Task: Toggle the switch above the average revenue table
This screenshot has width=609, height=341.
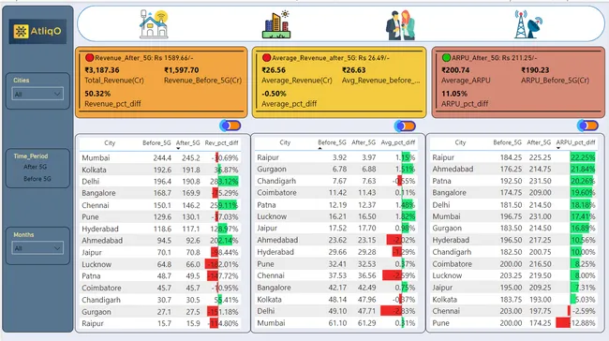Action: (x=405, y=126)
